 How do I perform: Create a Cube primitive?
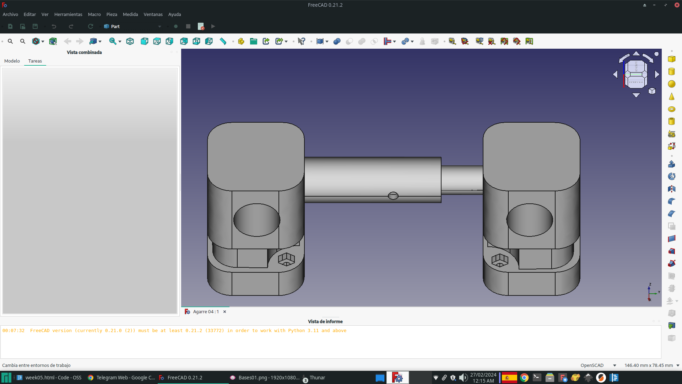671,59
